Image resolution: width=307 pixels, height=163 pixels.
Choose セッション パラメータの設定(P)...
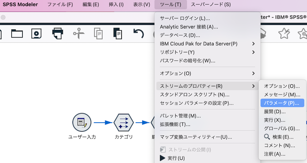208,103
